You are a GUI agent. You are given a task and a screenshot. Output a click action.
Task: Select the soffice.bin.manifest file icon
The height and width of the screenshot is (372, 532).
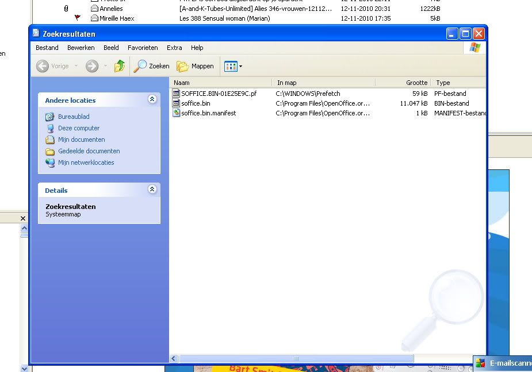point(176,113)
